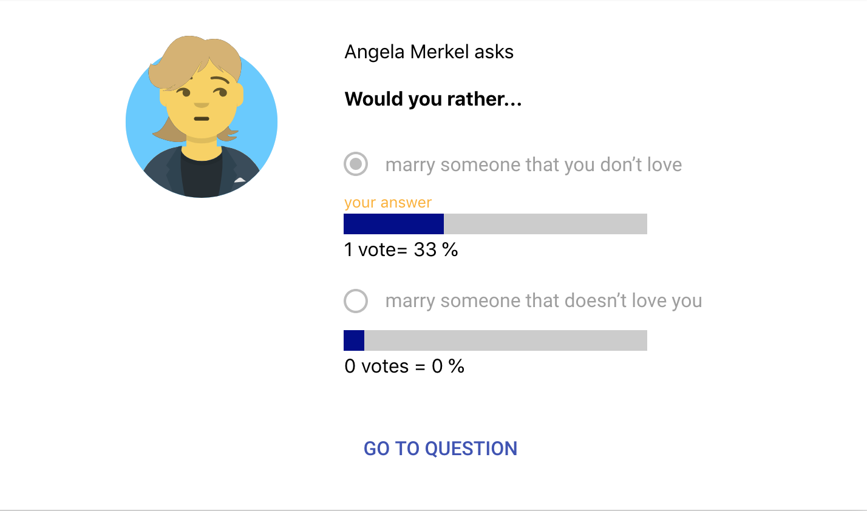The height and width of the screenshot is (511, 867).
Task: Click the GO TO QUESTION link
Action: [x=441, y=448]
